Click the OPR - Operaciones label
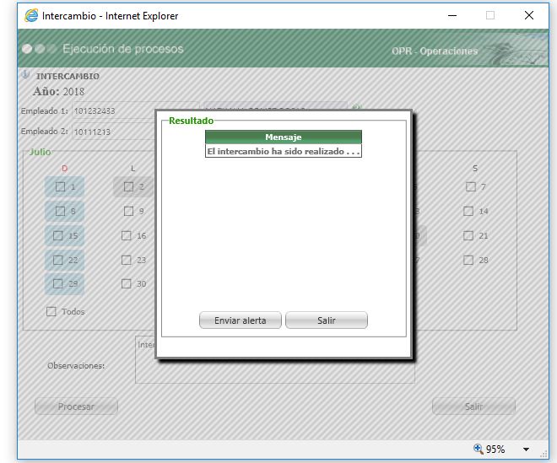This screenshot has width=557, height=463. pos(435,51)
